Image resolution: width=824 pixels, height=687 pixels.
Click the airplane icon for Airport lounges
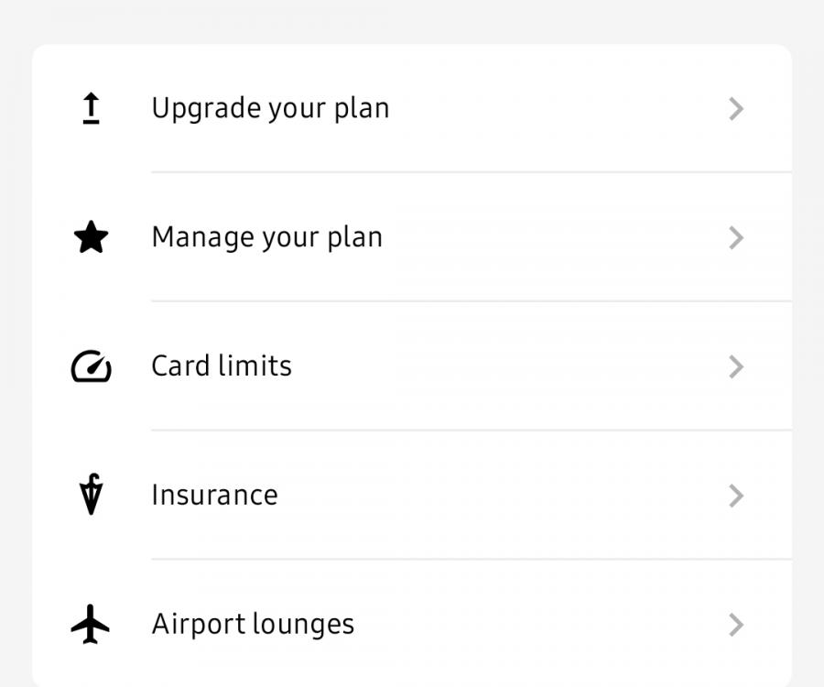91,624
